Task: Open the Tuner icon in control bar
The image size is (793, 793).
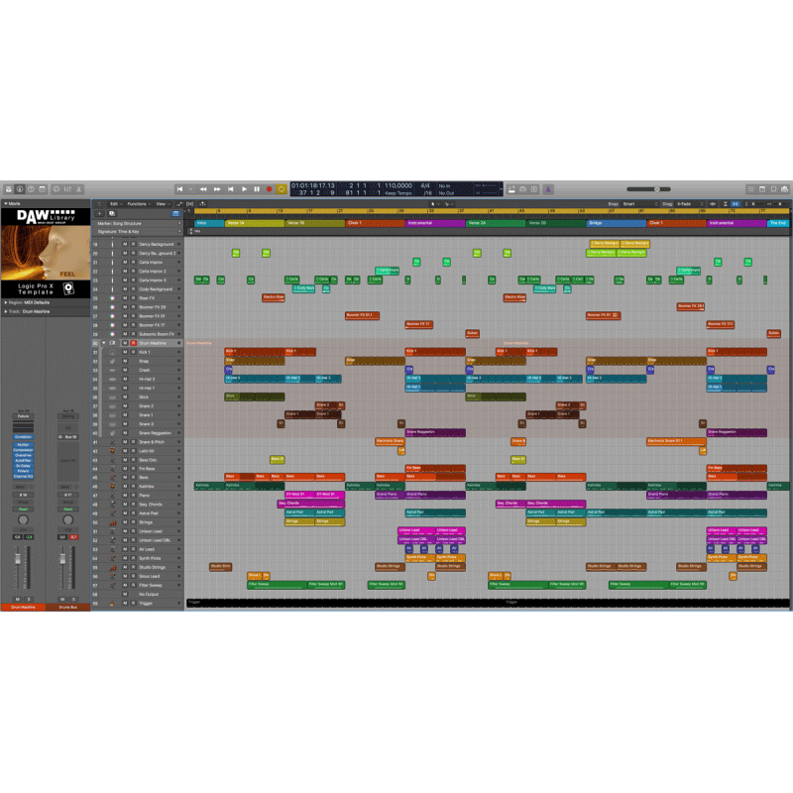Action: pos(523,189)
